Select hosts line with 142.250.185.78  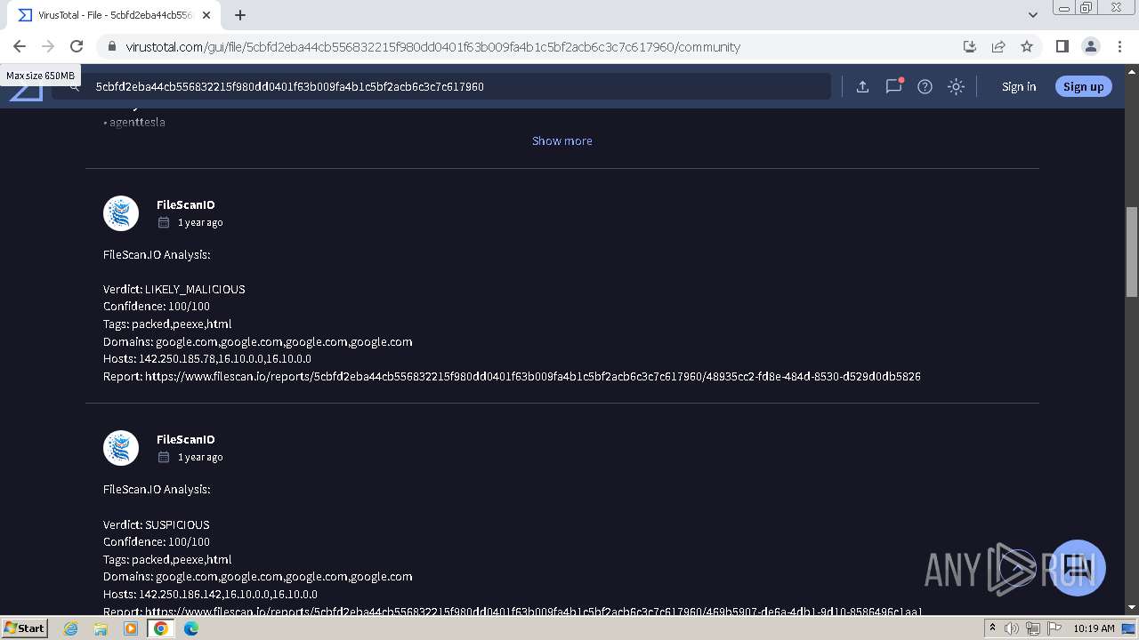(x=206, y=359)
